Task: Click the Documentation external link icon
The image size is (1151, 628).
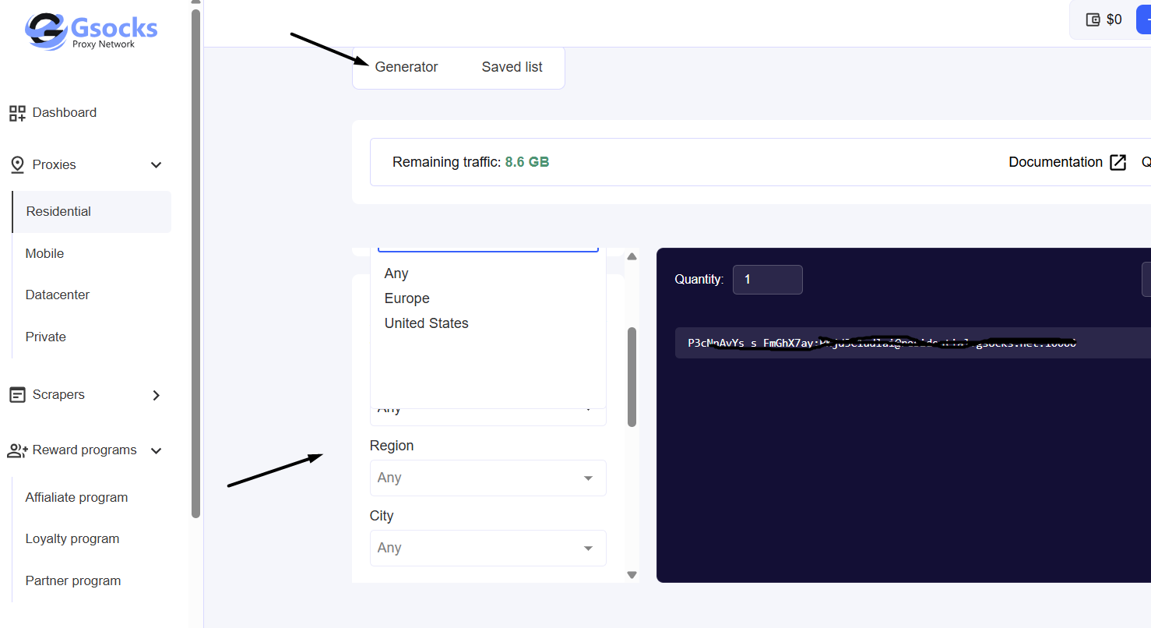Action: point(1118,162)
